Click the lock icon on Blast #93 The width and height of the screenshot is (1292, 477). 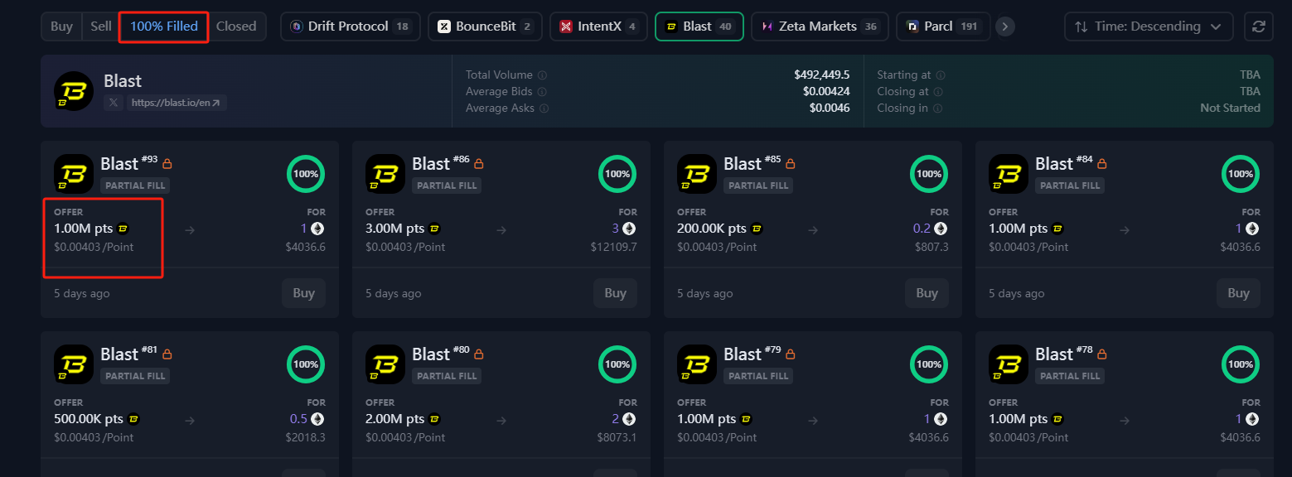(167, 164)
